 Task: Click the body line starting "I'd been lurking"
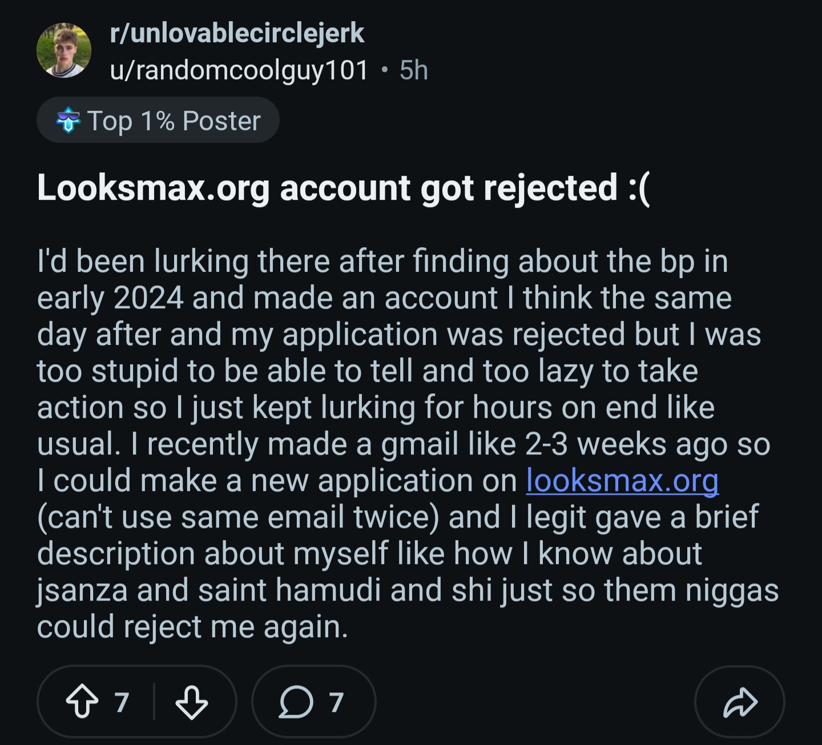382,261
